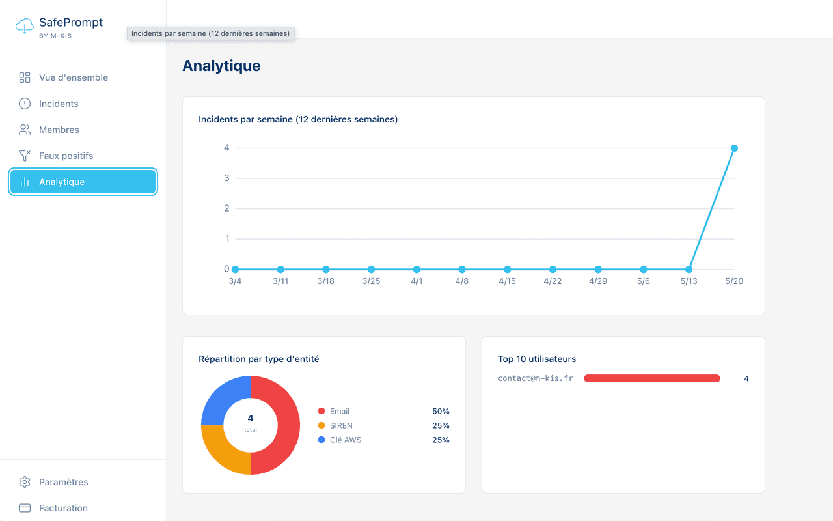The image size is (833, 521).
Task: Click the Email legend label
Action: click(x=340, y=411)
